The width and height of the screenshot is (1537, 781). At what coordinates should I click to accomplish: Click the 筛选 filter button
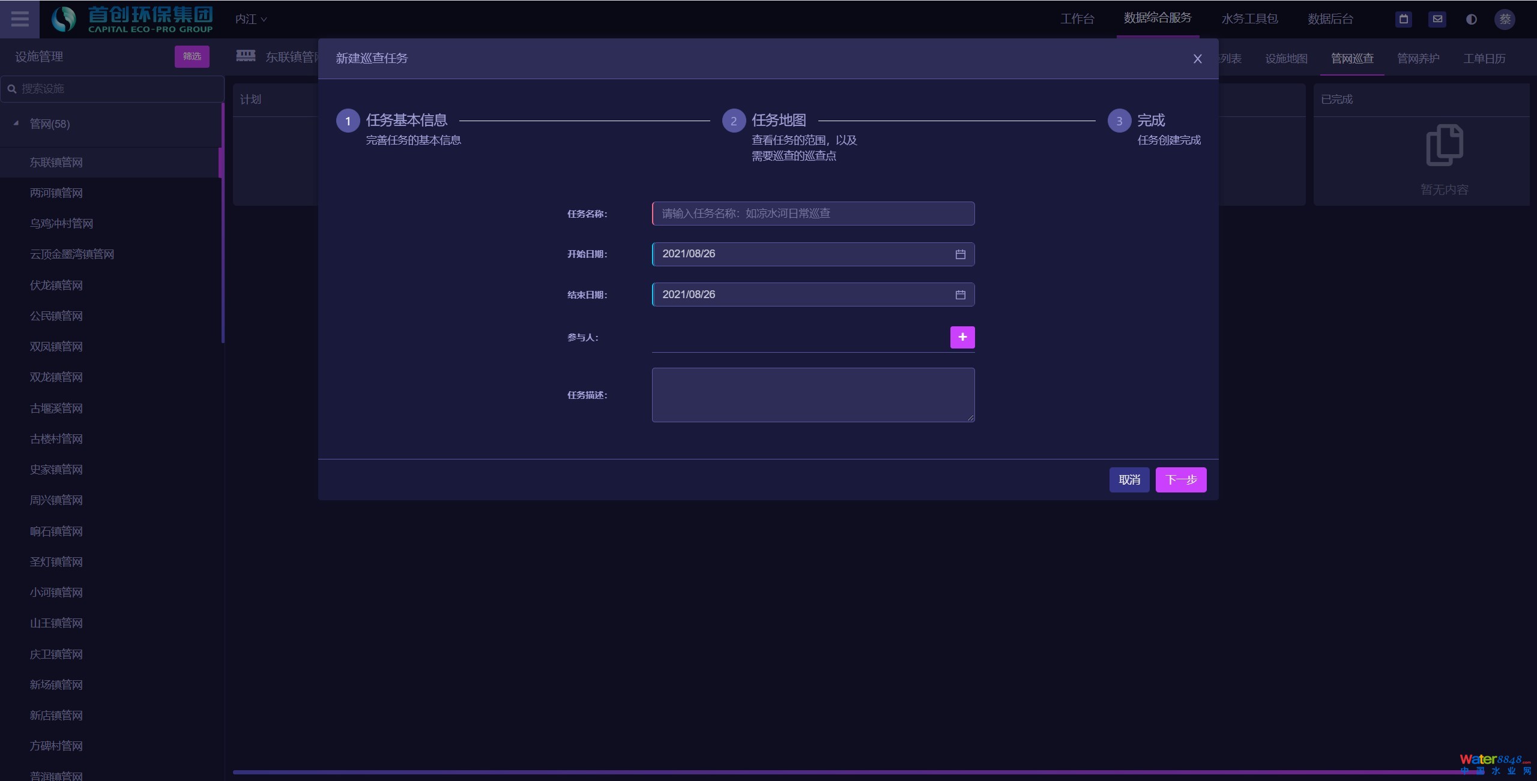pos(192,56)
